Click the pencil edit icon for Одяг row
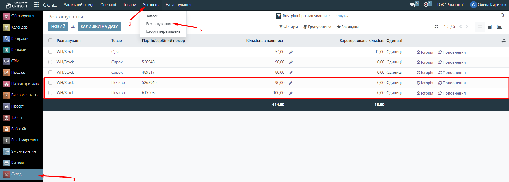The width and height of the screenshot is (509, 182). (291, 52)
